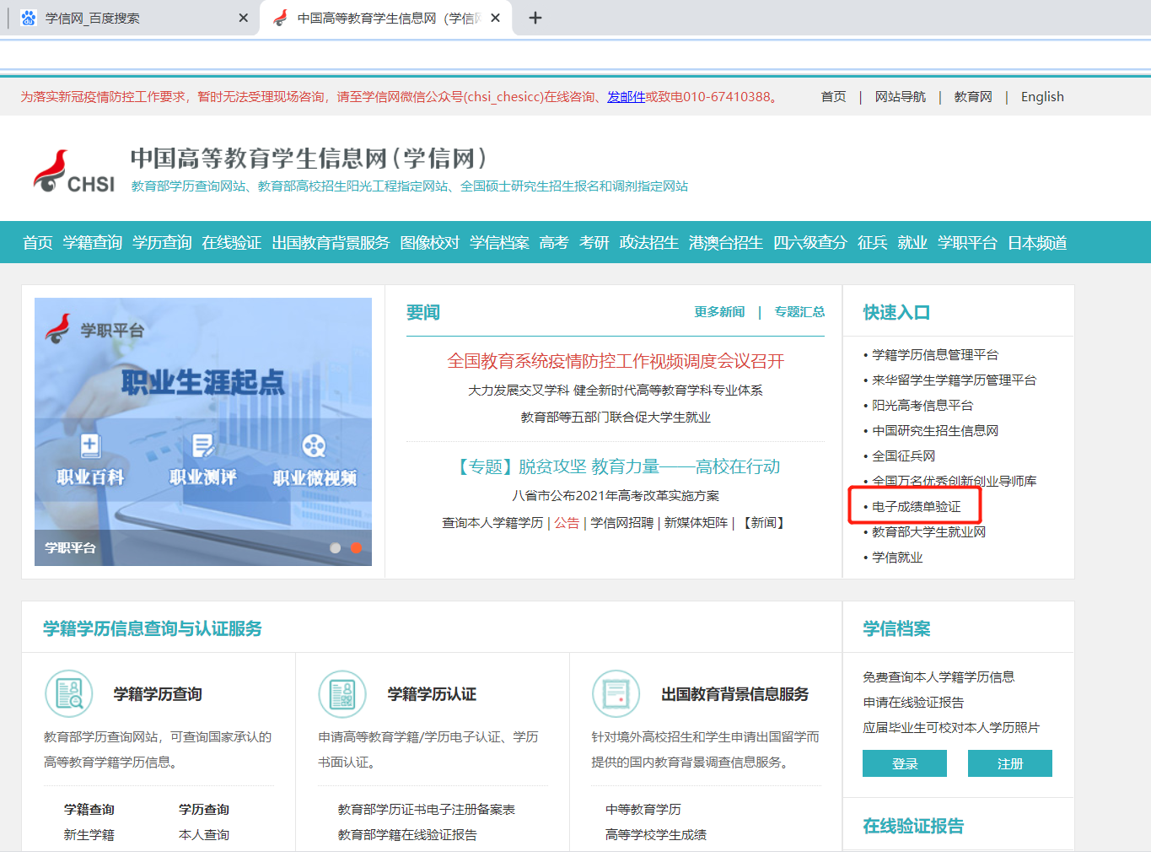Open a new browser tab
This screenshot has width=1151, height=857.
click(535, 18)
